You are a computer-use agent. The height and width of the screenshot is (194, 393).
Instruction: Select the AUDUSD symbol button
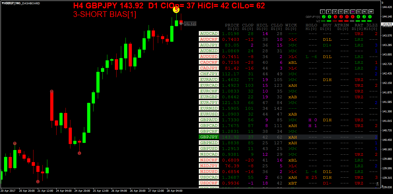(x=209, y=57)
